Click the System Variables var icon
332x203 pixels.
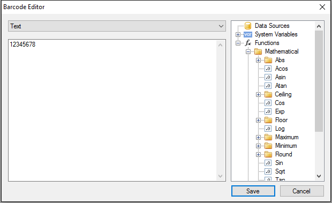248,34
